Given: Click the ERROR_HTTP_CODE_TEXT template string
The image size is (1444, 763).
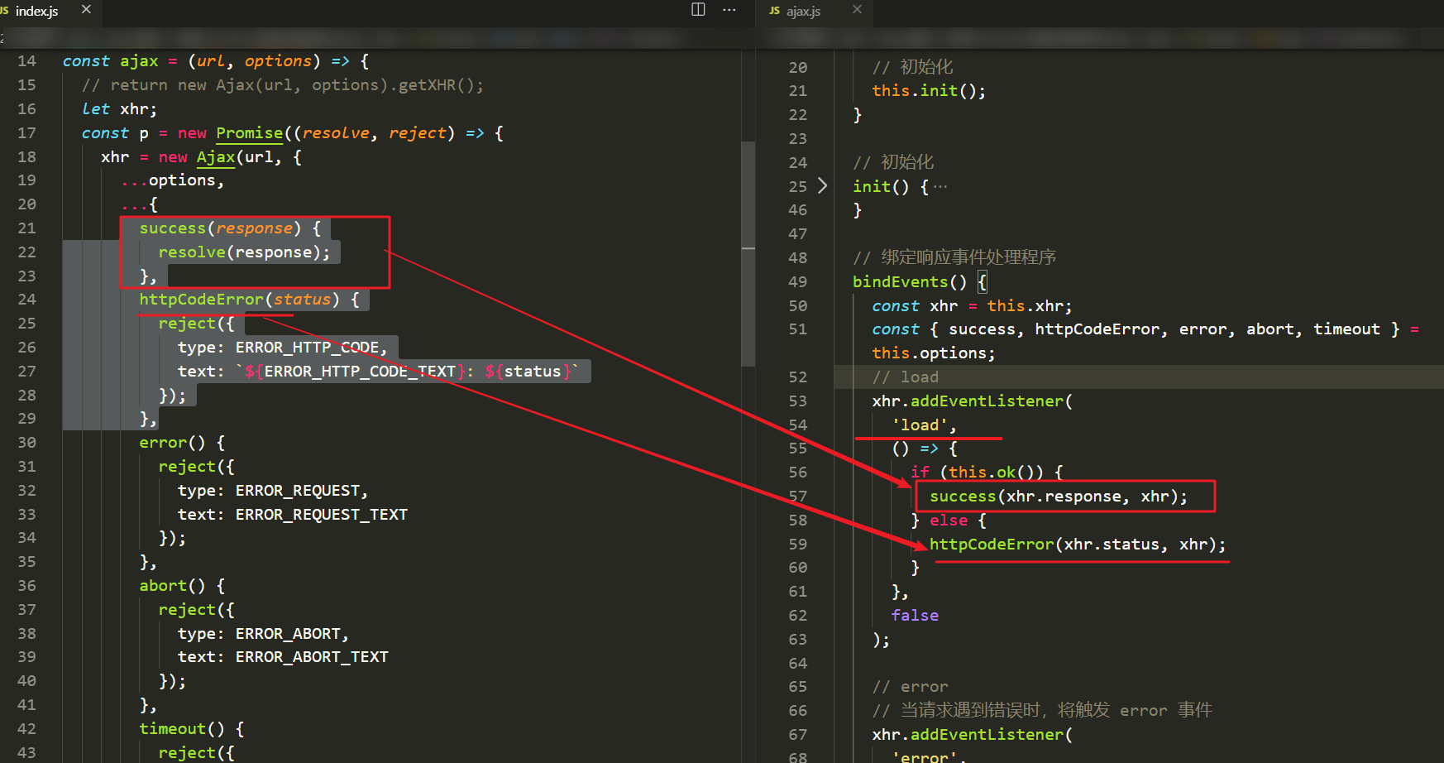Looking at the screenshot, I should (408, 372).
